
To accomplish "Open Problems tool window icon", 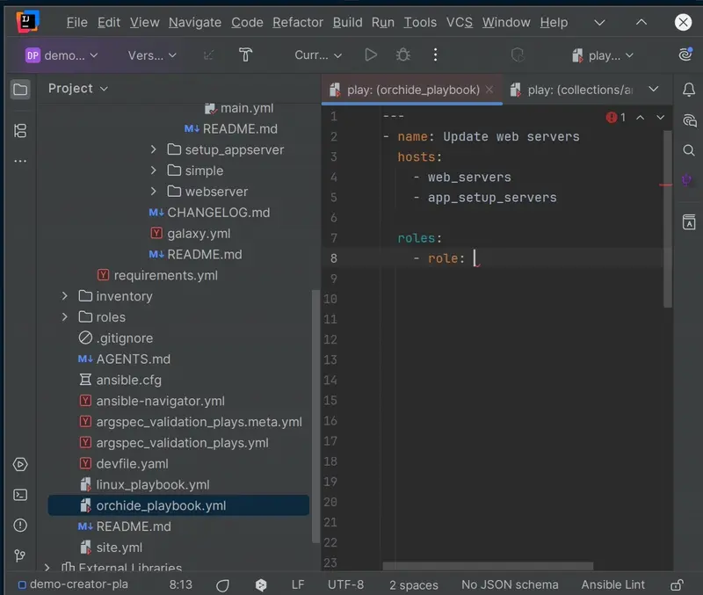I will (20, 525).
